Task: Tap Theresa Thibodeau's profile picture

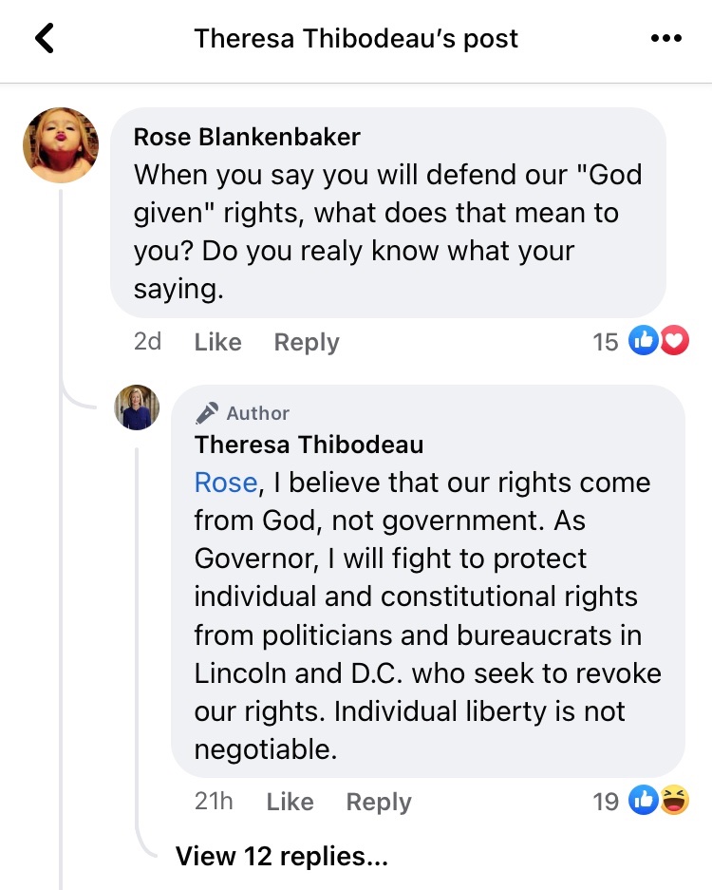Action: 137,407
